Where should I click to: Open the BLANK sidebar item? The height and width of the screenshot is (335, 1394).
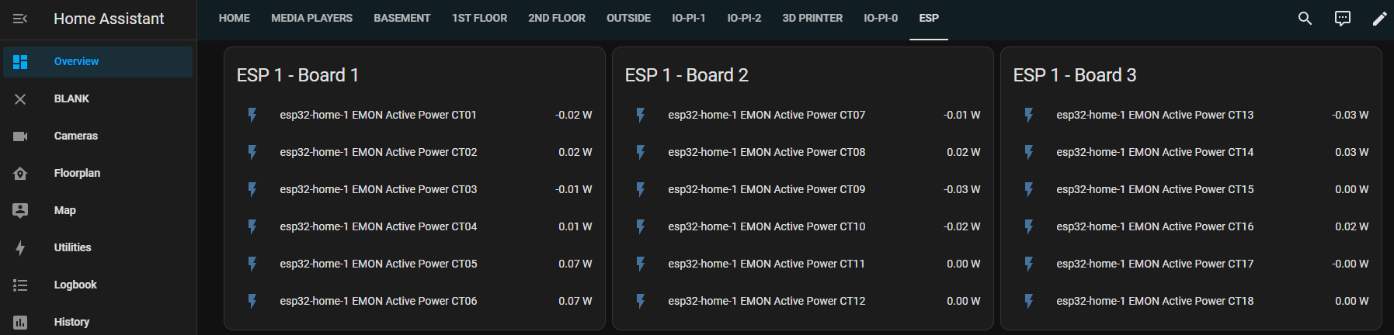coord(71,98)
